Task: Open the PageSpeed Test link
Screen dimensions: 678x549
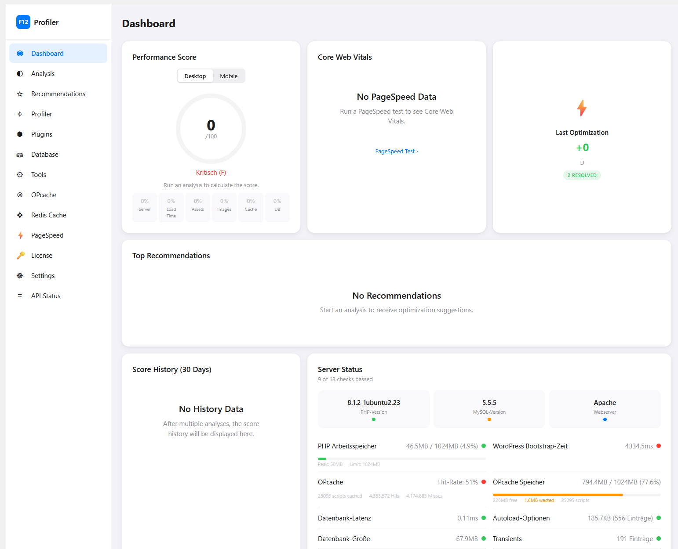Action: point(396,151)
